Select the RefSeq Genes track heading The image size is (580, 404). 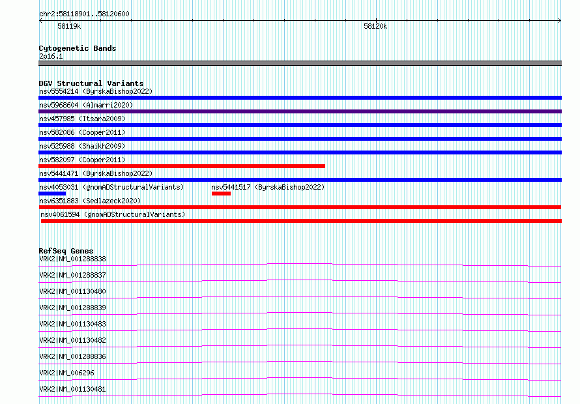pyautogui.click(x=66, y=251)
